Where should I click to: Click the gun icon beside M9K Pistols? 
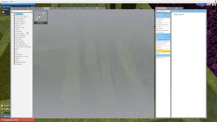click(x=14, y=39)
